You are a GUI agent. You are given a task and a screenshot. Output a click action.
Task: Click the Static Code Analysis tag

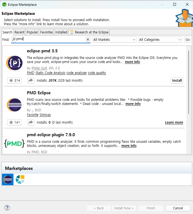pos(50,73)
